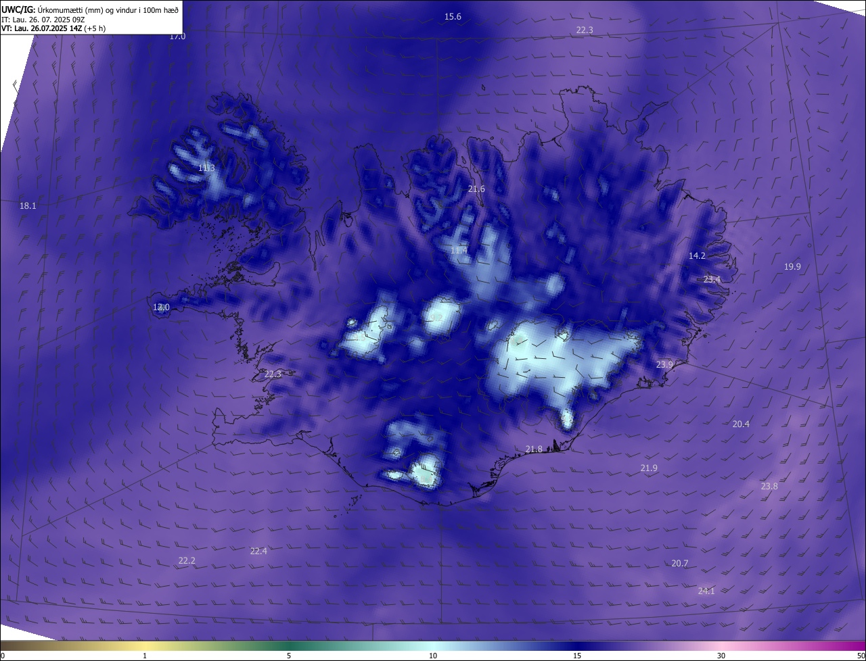Viewport: 866px width, 661px height.
Task: Click the 18.1 value near the western map edge
Action: [28, 205]
